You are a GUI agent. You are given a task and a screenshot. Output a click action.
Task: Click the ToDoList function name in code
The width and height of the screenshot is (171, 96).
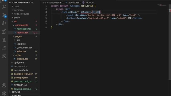[x=86, y=6]
